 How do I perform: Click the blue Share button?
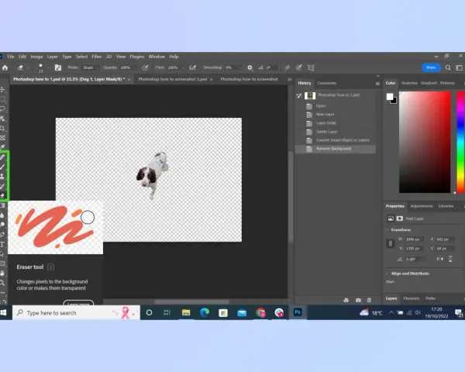pyautogui.click(x=431, y=67)
